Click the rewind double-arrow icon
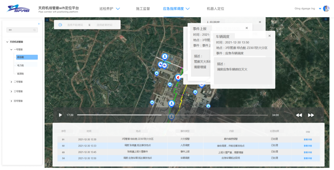Screen dimensions: 334x170 coord(299,115)
